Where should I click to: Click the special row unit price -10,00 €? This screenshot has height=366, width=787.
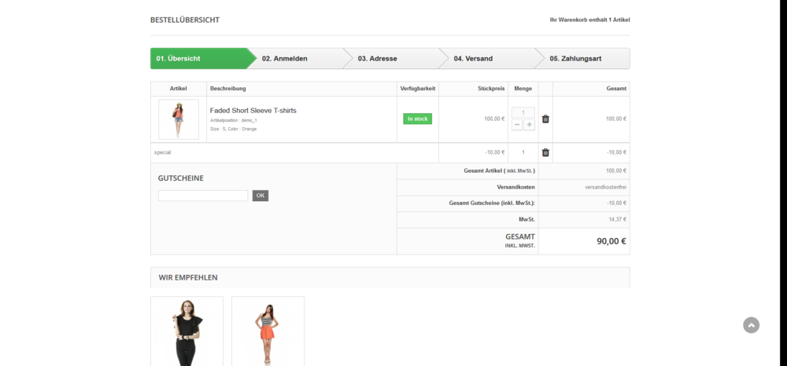(495, 152)
